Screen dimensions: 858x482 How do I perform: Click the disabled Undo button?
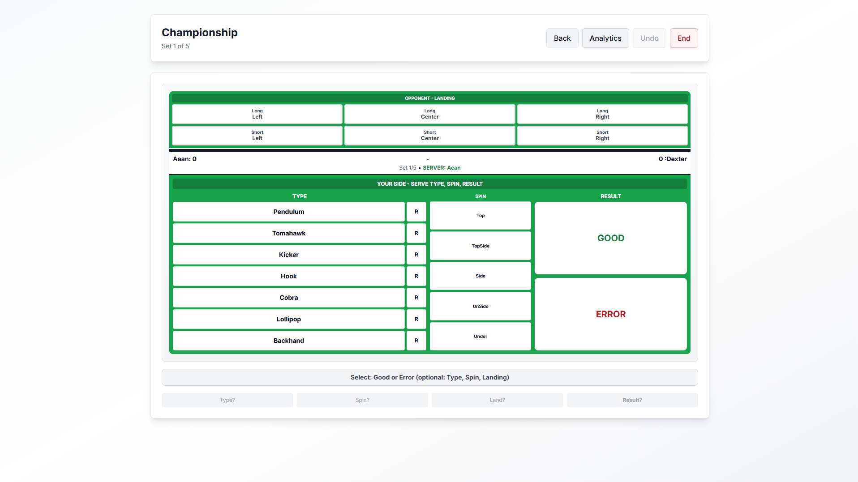tap(649, 38)
